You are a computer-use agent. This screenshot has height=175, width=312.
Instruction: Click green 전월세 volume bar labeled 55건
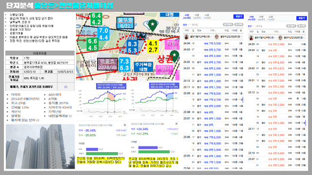point(154,152)
